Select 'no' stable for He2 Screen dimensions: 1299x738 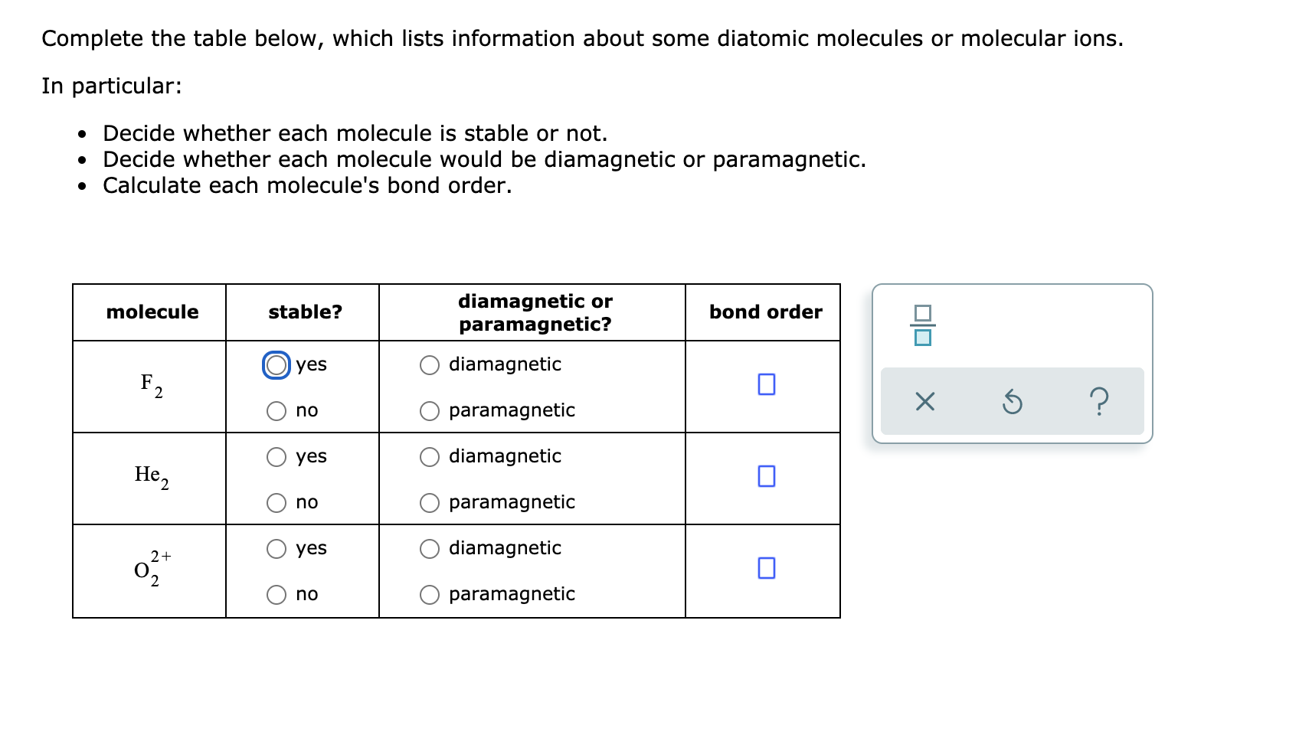pyautogui.click(x=276, y=503)
